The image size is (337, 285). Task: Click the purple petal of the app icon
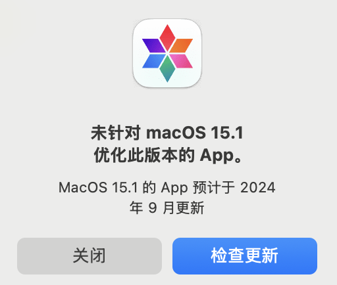(153, 45)
